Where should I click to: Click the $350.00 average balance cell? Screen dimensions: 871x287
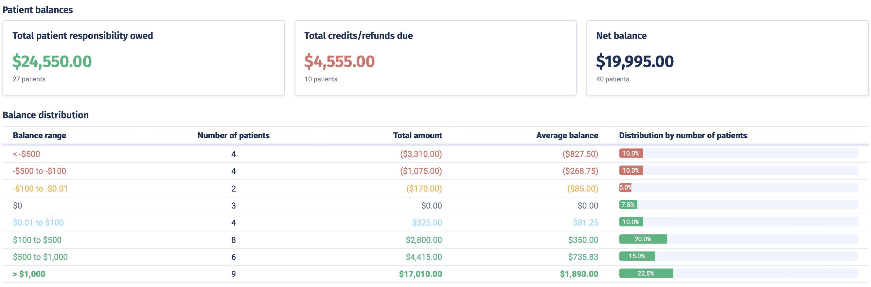pos(583,240)
